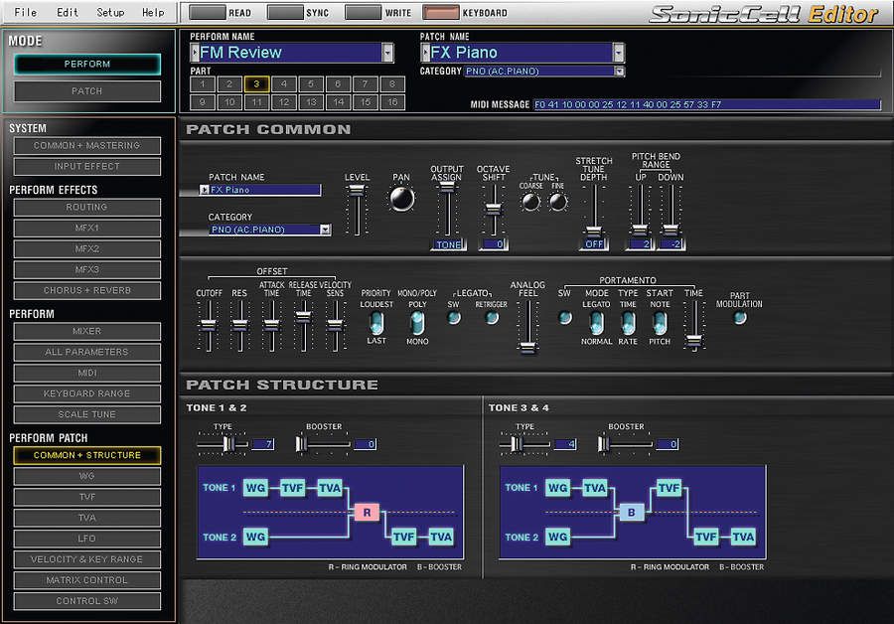Toggle the Portamento SW button
The width and height of the screenshot is (894, 624).
564,318
